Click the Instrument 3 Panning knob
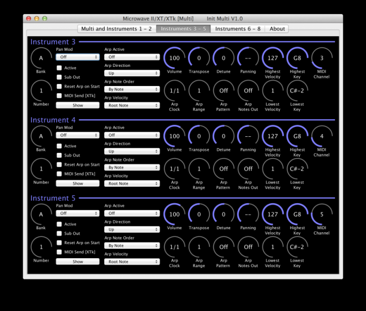 pyautogui.click(x=248, y=58)
